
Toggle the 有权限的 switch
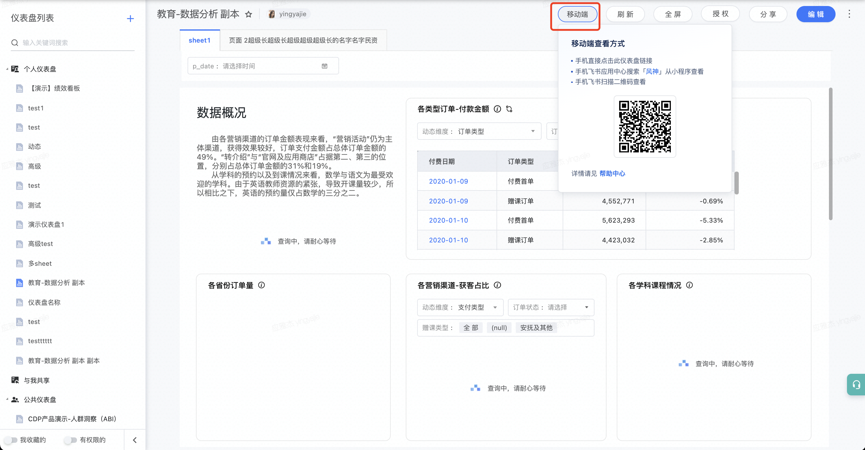click(71, 440)
